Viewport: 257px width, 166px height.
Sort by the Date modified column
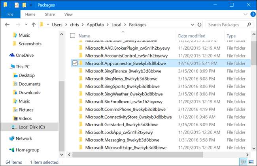192,36
